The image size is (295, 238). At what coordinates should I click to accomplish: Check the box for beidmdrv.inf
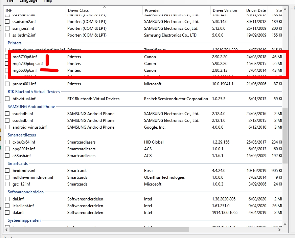pos(7,171)
